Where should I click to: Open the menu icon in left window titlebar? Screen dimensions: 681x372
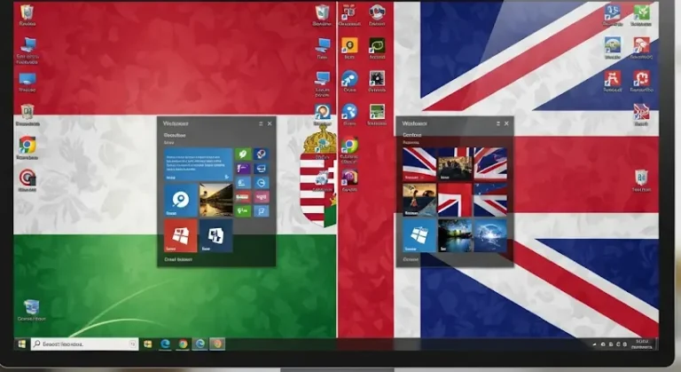(261, 123)
